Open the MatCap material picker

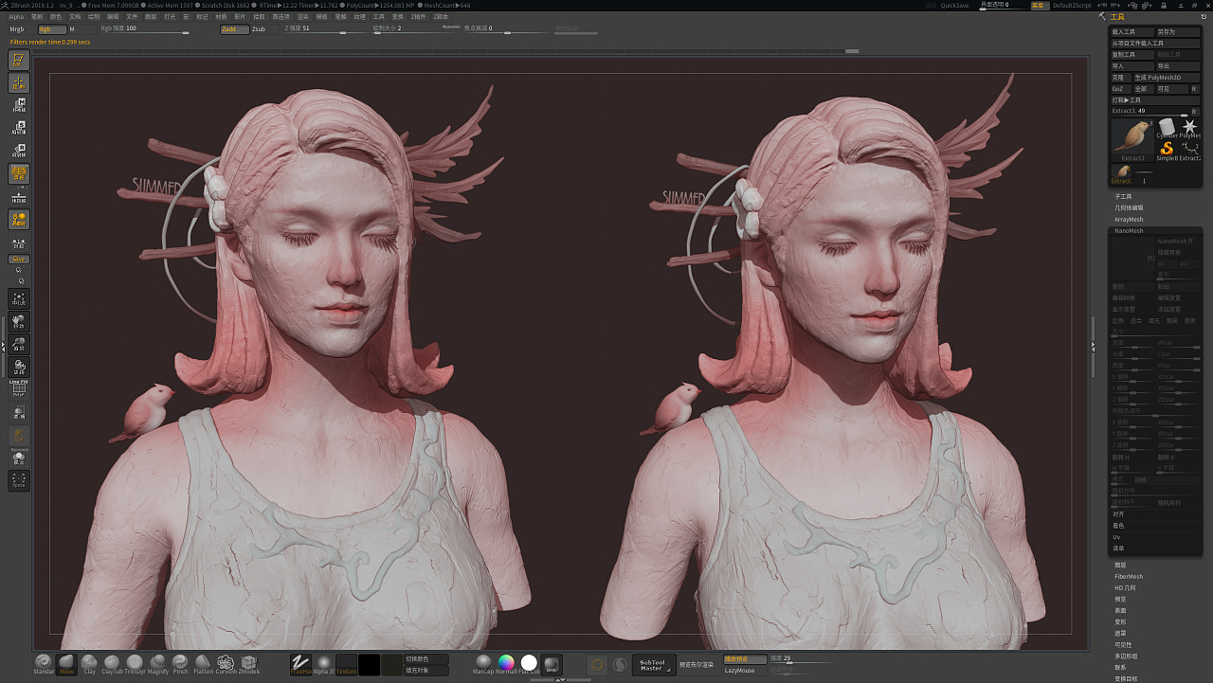pyautogui.click(x=483, y=664)
